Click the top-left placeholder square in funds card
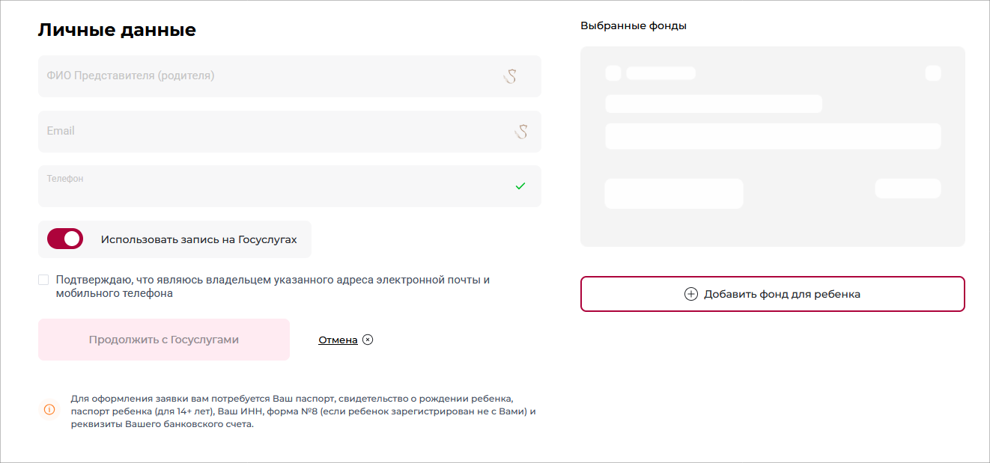Screen dimensions: 990x463 [x=613, y=73]
